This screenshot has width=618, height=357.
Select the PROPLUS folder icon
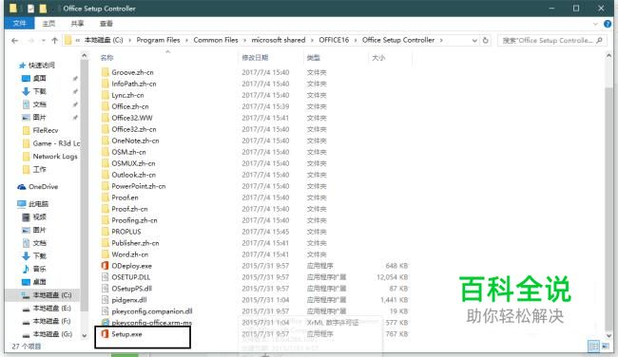[105, 232]
